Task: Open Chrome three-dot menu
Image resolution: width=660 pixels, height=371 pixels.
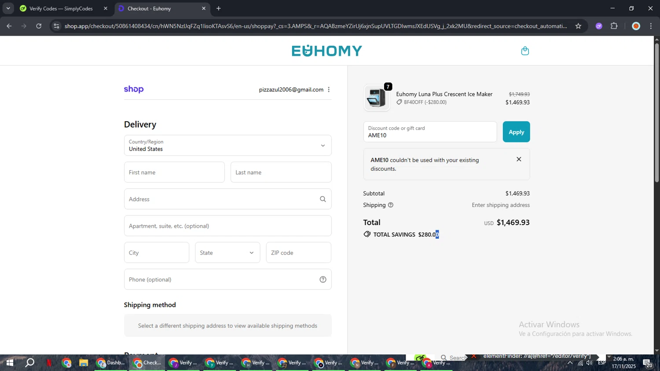Action: 651,26
